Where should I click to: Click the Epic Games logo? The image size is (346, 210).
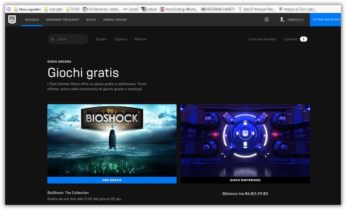tap(12, 19)
